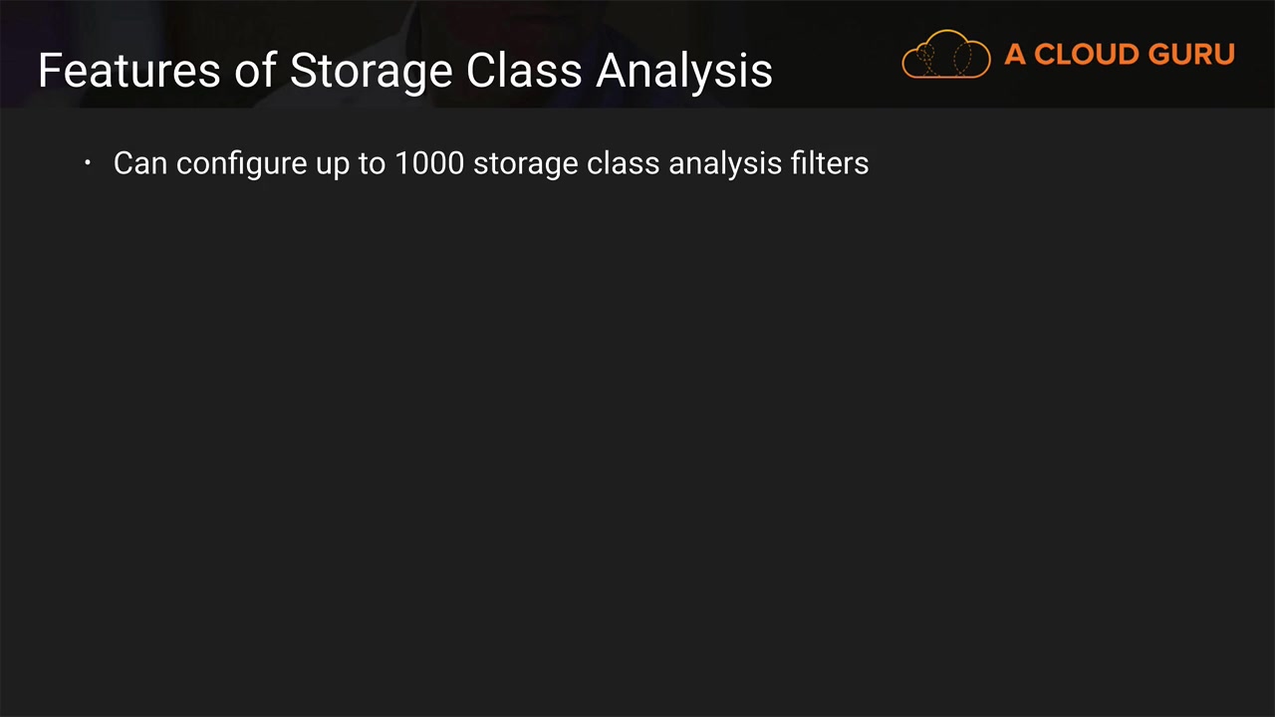Click the letter 'A' before CLOUD in the logo
This screenshot has width=1275, height=717.
pyautogui.click(x=1014, y=55)
